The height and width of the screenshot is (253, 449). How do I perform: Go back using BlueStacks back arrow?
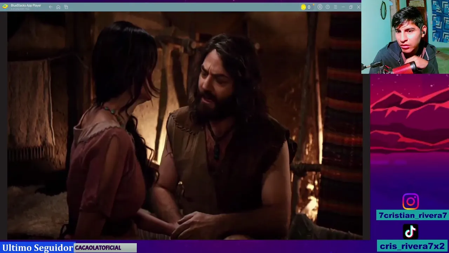[51, 7]
